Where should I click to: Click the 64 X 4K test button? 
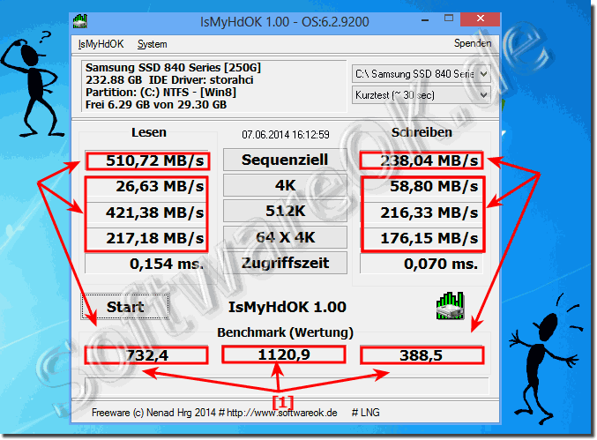(285, 237)
